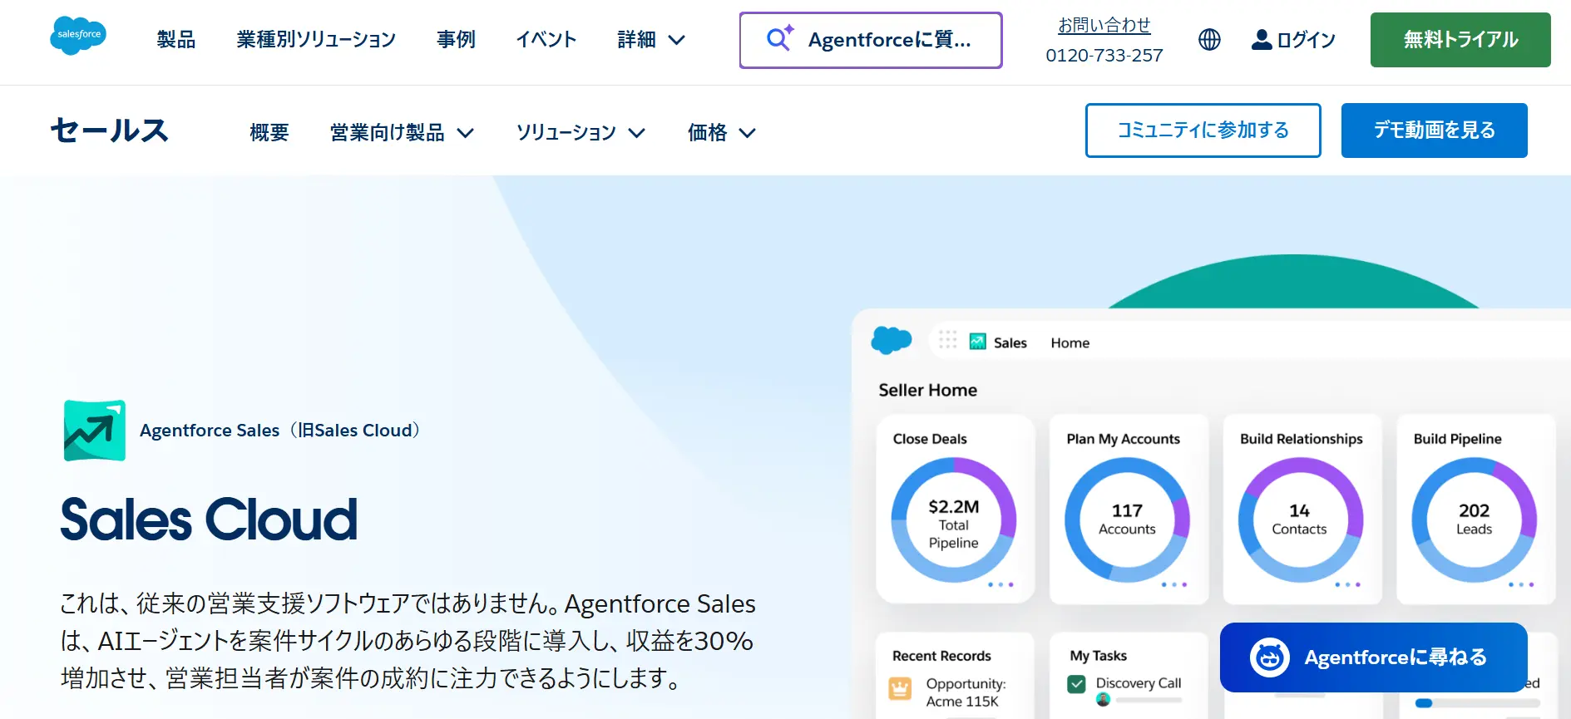This screenshot has height=719, width=1571.
Task: Click the Discovery Call task text
Action: point(1138,683)
